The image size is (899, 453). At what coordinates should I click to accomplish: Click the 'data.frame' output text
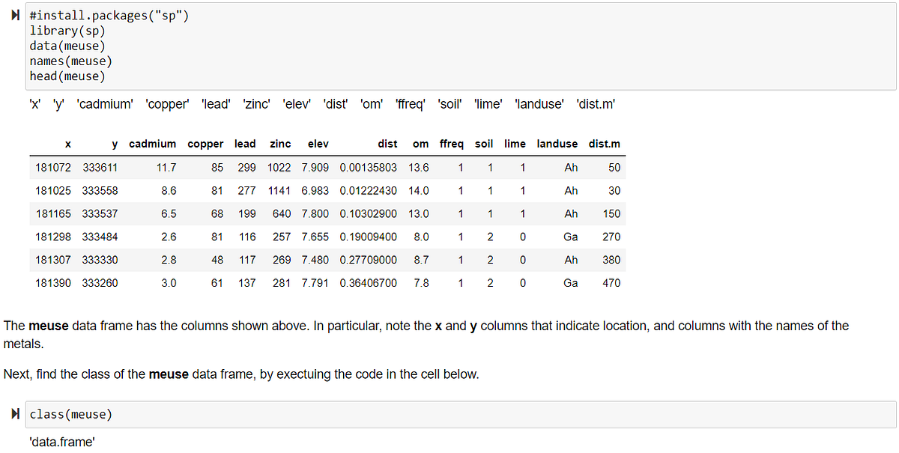point(61,442)
